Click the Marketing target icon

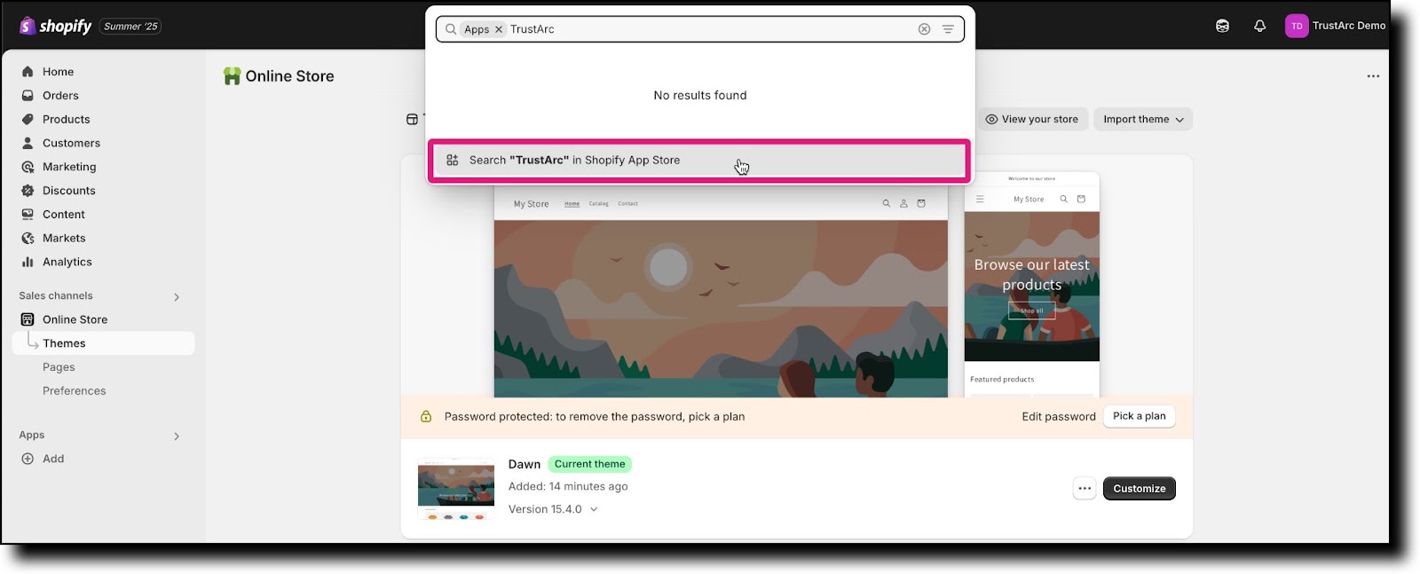[28, 167]
